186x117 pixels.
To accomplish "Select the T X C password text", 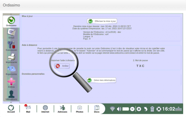I will pyautogui.click(x=140, y=66).
